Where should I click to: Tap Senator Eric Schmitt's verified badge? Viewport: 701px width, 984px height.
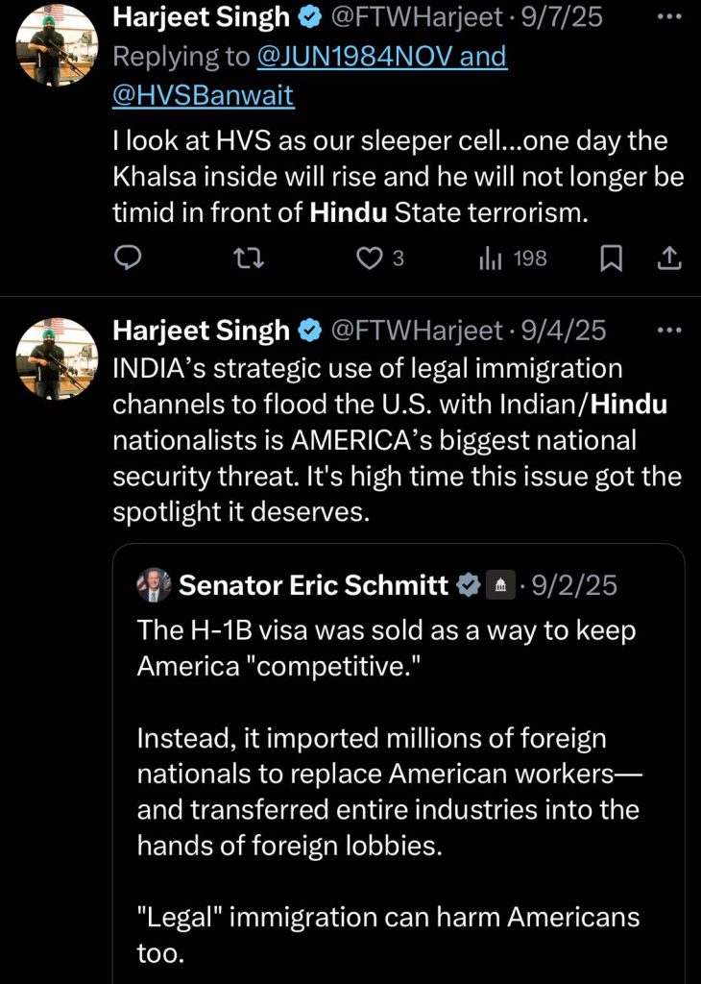(468, 584)
